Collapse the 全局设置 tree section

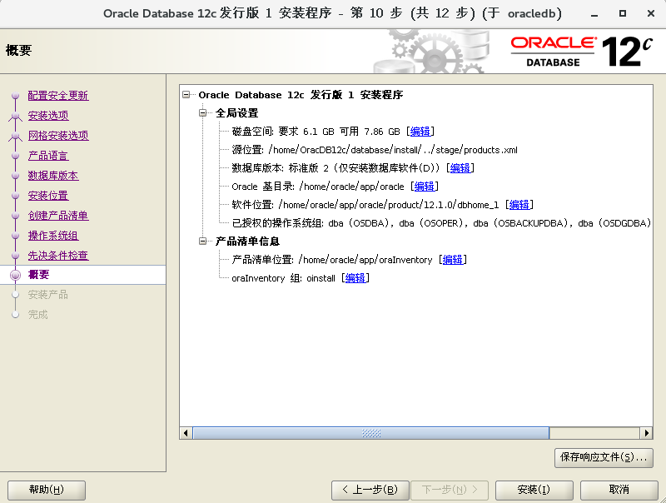203,112
